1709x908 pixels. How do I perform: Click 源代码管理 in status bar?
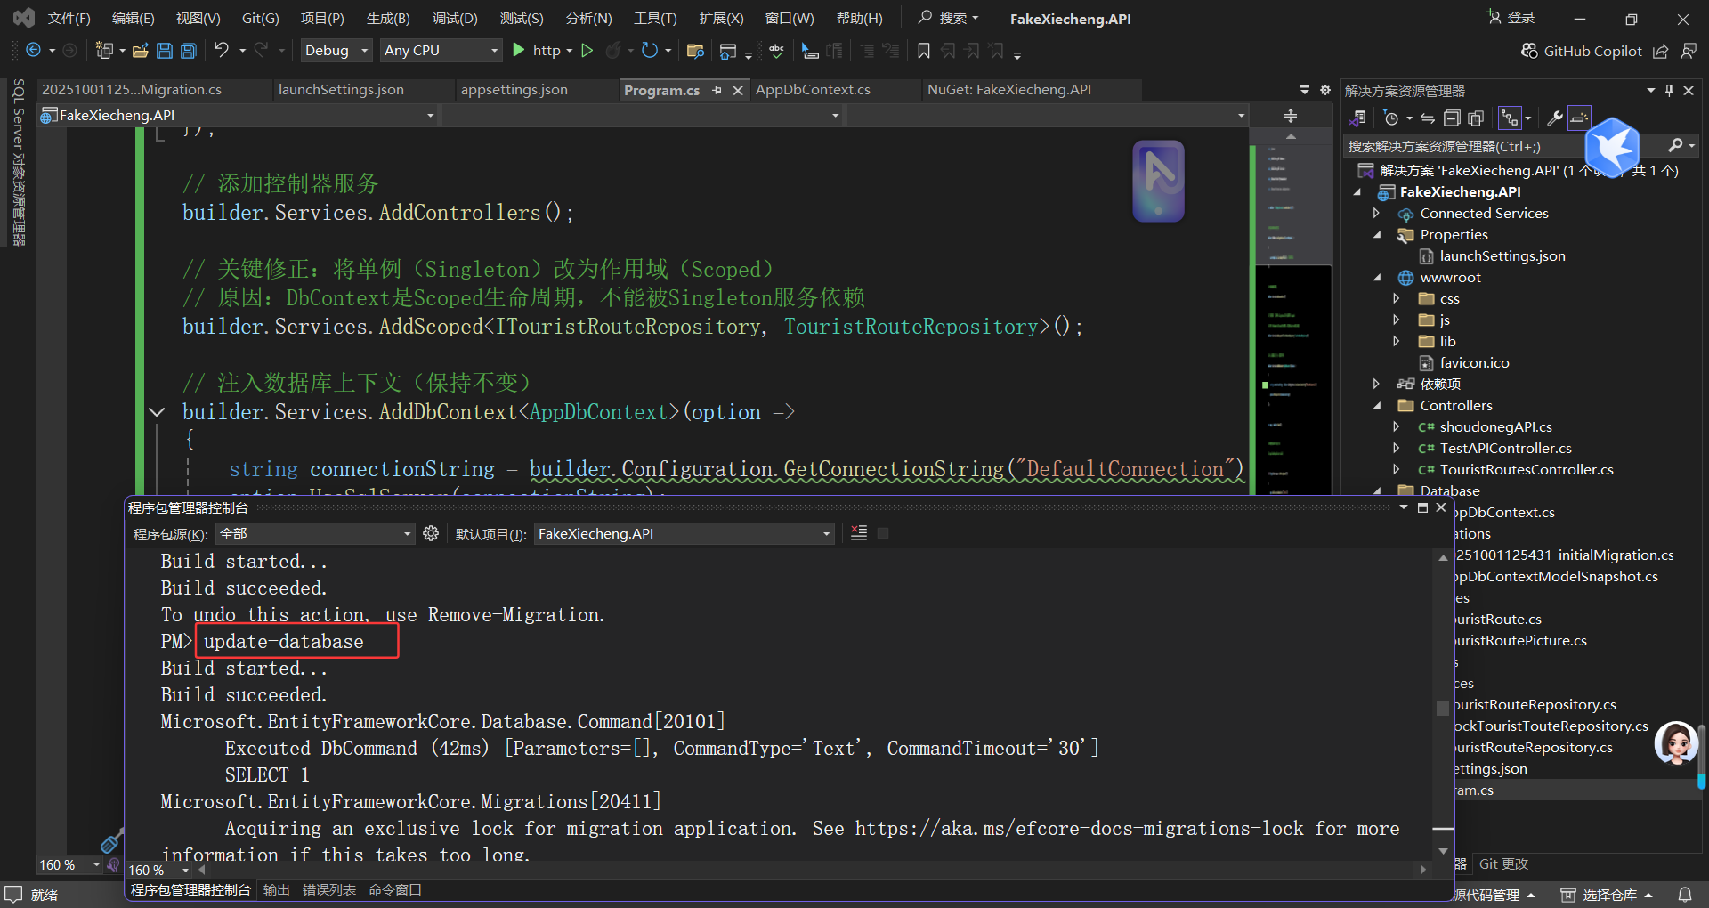pos(1494,895)
